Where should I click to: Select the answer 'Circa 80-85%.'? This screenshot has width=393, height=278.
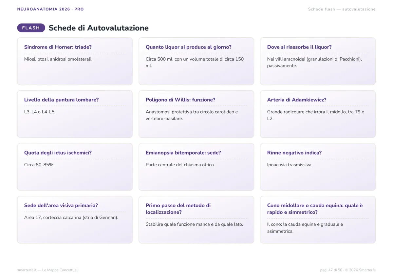pos(39,165)
